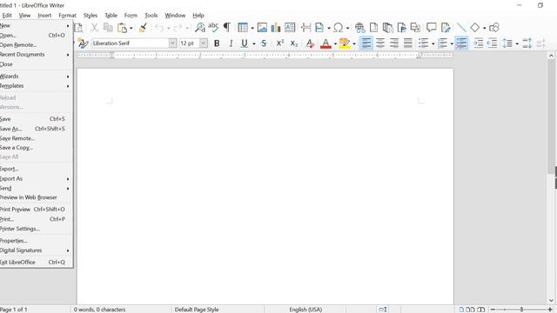
Task: Click the zoom slider handle
Action: pos(521,310)
